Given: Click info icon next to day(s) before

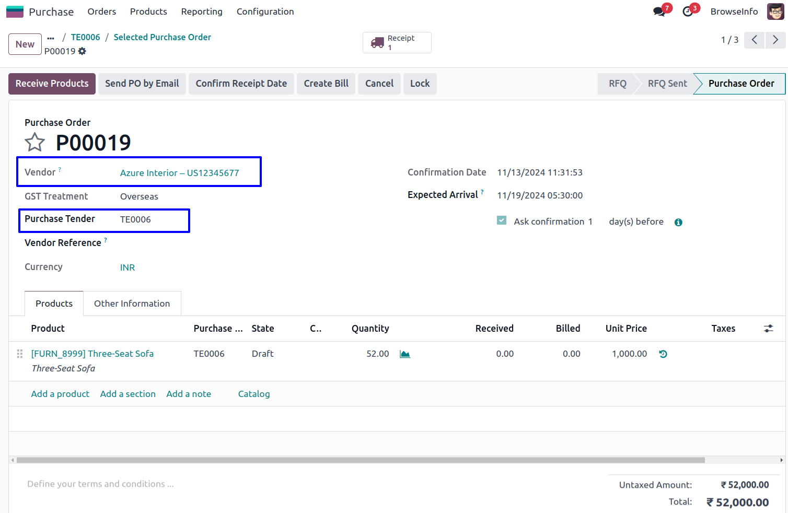Looking at the screenshot, I should [678, 223].
